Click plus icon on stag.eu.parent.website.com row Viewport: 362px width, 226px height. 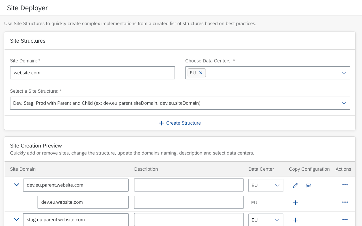click(295, 220)
